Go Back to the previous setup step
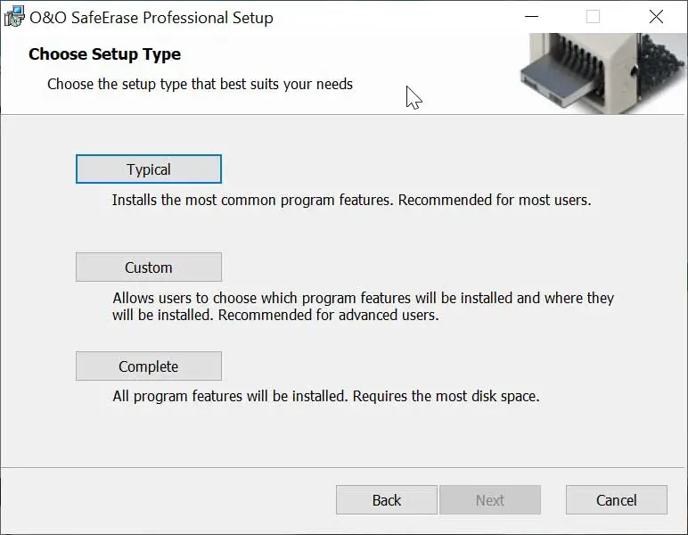The height and width of the screenshot is (535, 688). tap(386, 500)
